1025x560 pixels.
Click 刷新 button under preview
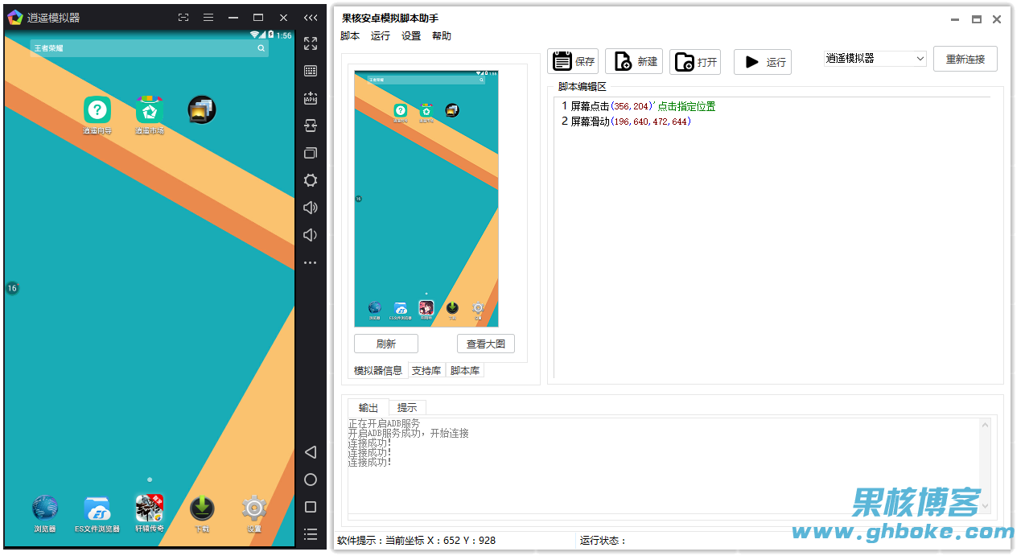click(386, 344)
